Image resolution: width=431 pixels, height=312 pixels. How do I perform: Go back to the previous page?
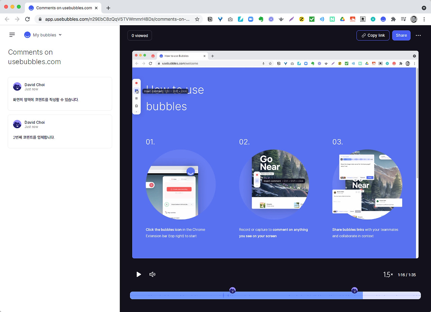pyautogui.click(x=7, y=19)
